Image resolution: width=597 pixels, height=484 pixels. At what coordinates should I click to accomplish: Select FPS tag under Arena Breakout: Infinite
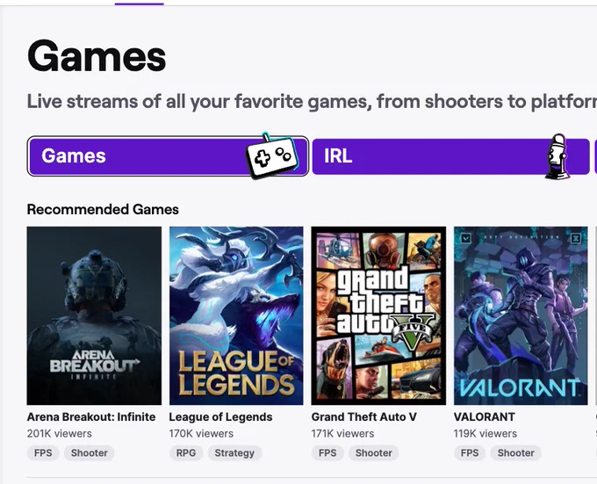click(x=43, y=452)
